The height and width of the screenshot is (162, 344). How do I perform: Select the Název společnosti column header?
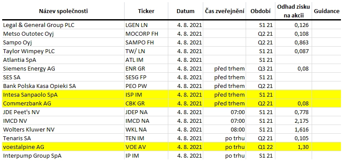click(63, 11)
